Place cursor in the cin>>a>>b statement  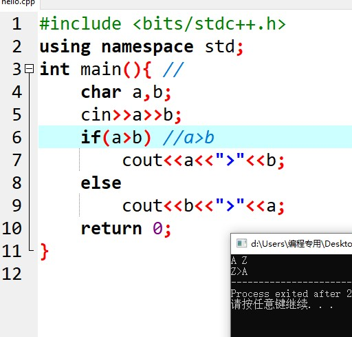[131, 115]
